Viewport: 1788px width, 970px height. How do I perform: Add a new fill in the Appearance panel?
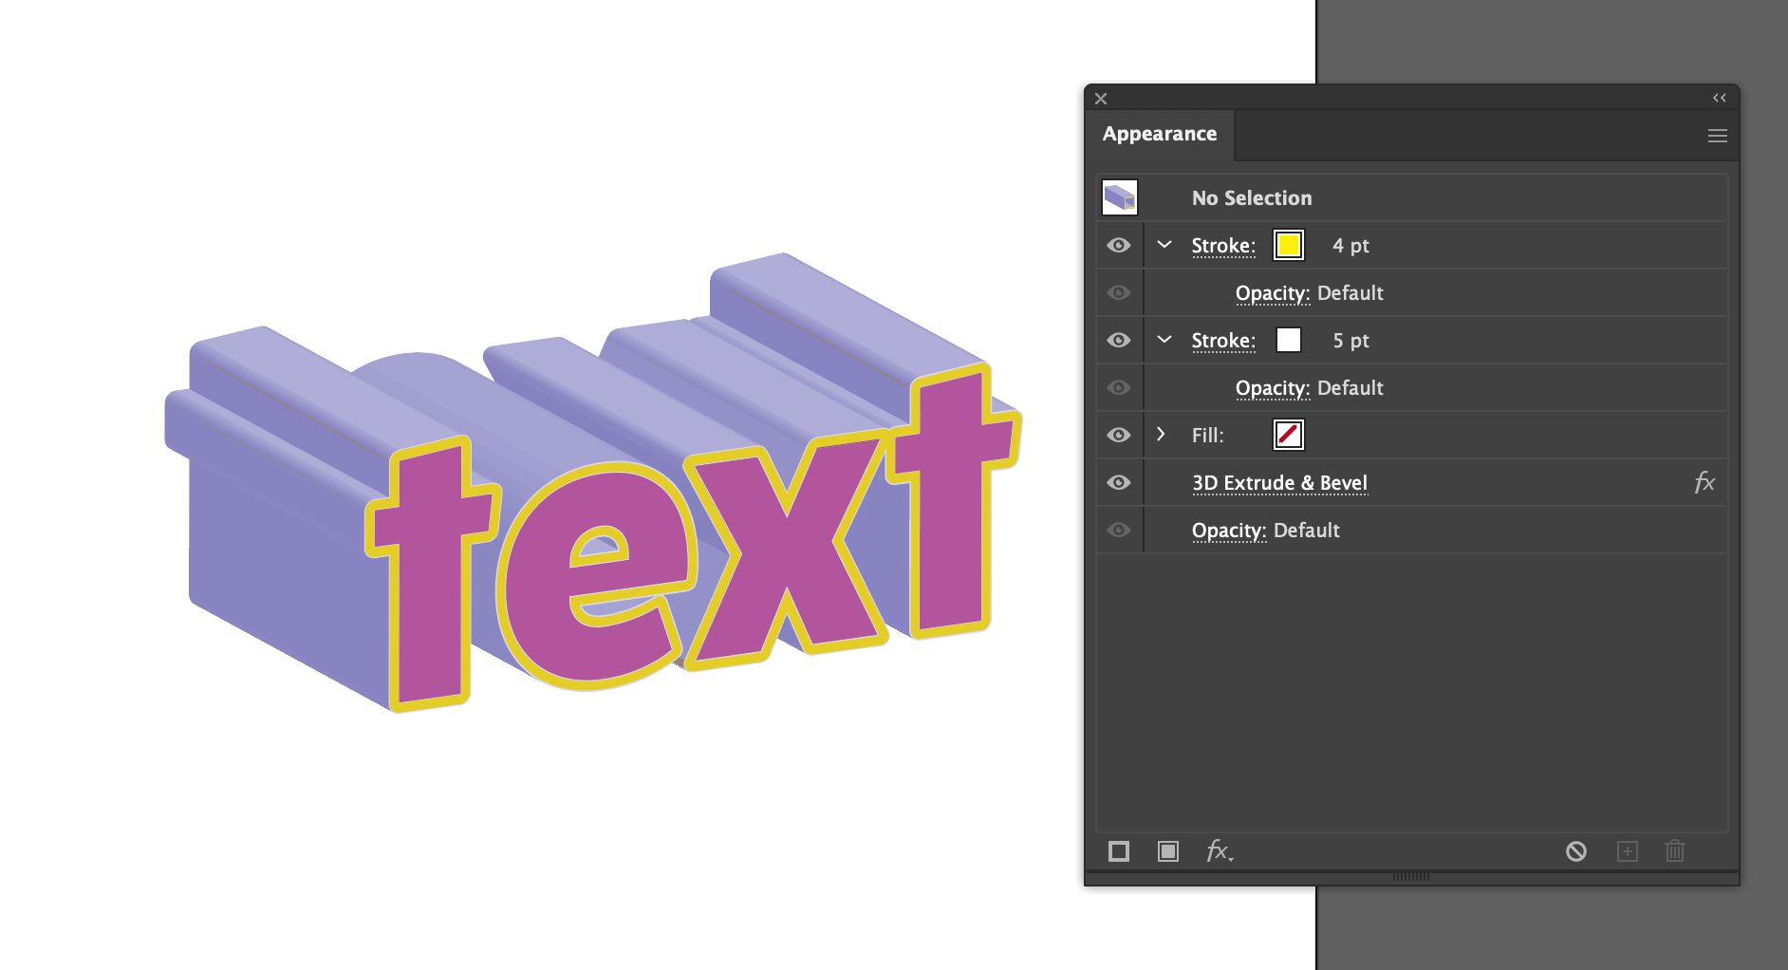(1167, 851)
